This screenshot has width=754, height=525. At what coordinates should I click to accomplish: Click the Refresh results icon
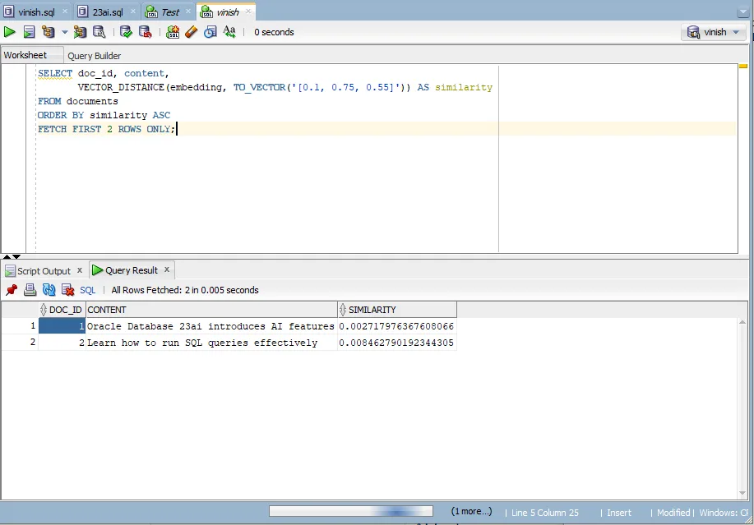49,290
